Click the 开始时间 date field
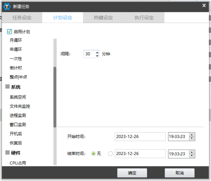The width and height of the screenshot is (211, 181). pyautogui.click(x=140, y=137)
